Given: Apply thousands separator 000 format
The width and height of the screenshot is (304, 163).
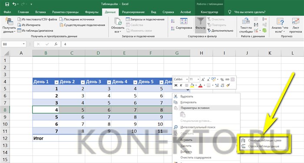Looking at the screenshot, I should pyautogui.click(x=227, y=79).
